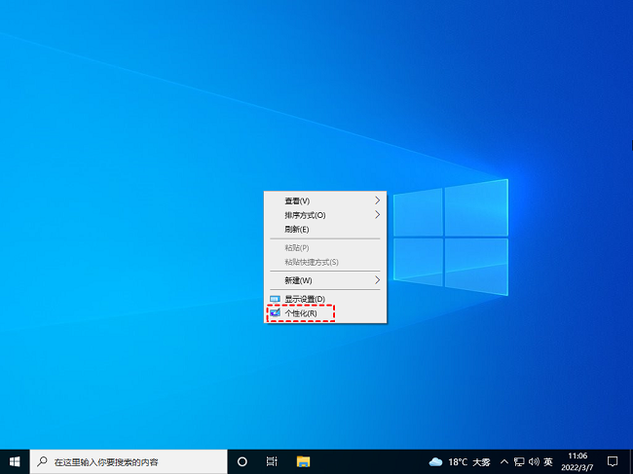Click the clock showing 11:06
The height and width of the screenshot is (474, 633).
coord(577,460)
